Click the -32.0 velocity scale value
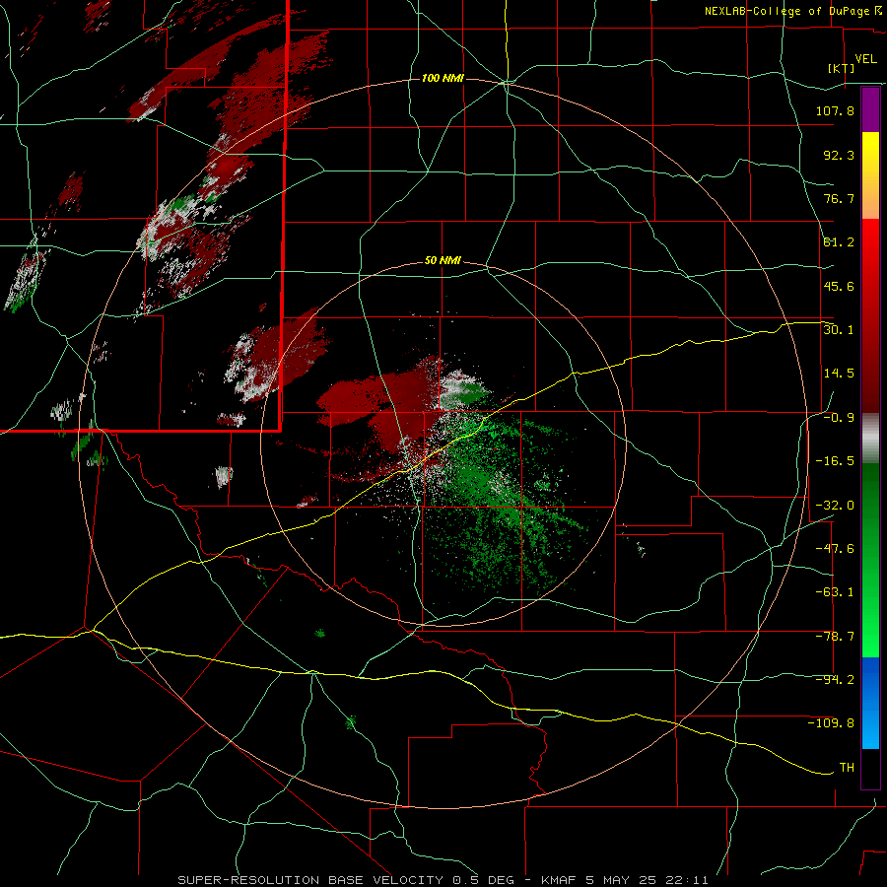Image resolution: width=887 pixels, height=887 pixels. click(835, 506)
